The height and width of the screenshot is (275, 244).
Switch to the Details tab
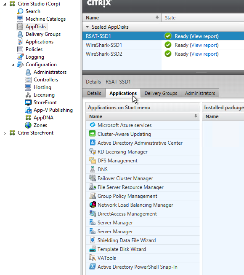94,93
